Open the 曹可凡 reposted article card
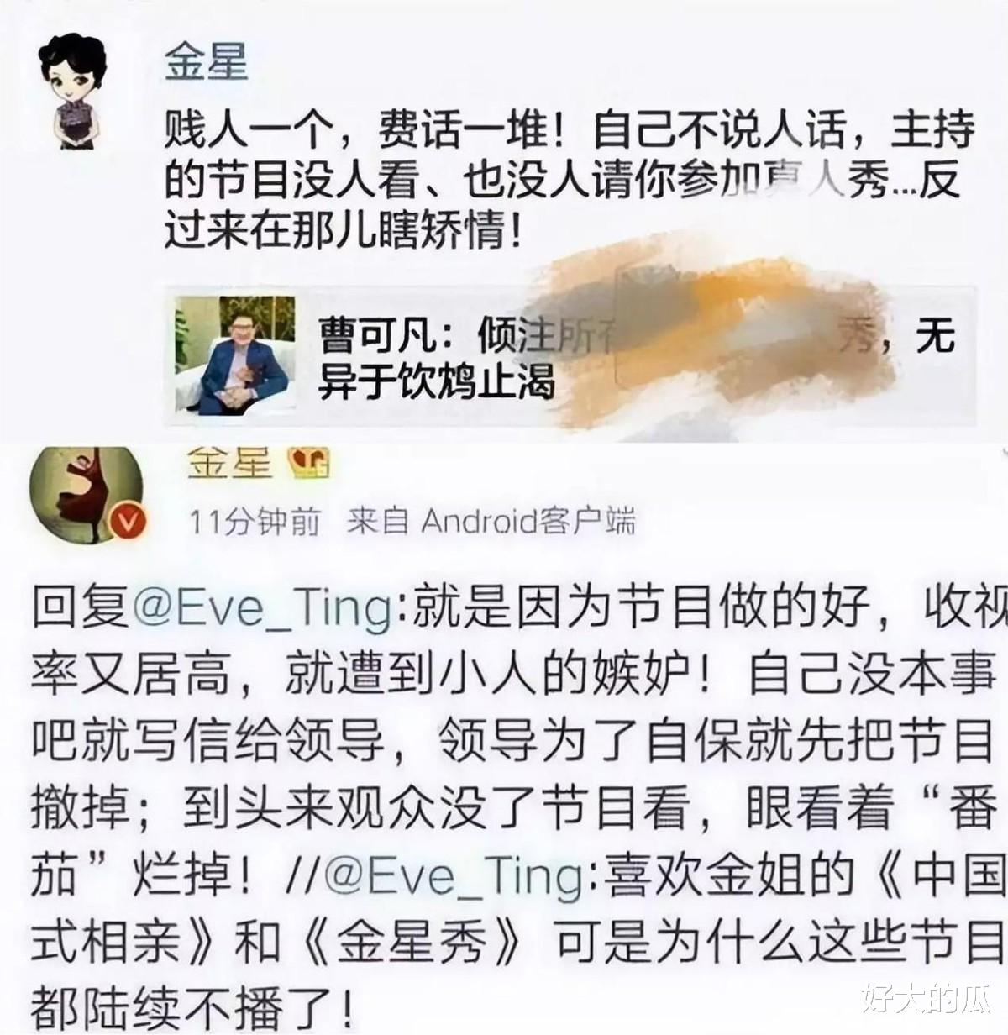 pyautogui.click(x=571, y=357)
